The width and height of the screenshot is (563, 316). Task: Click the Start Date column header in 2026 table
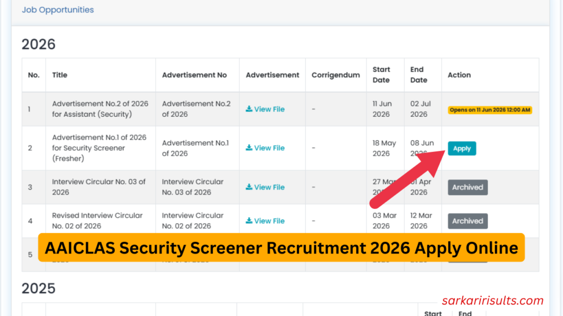pyautogui.click(x=382, y=75)
